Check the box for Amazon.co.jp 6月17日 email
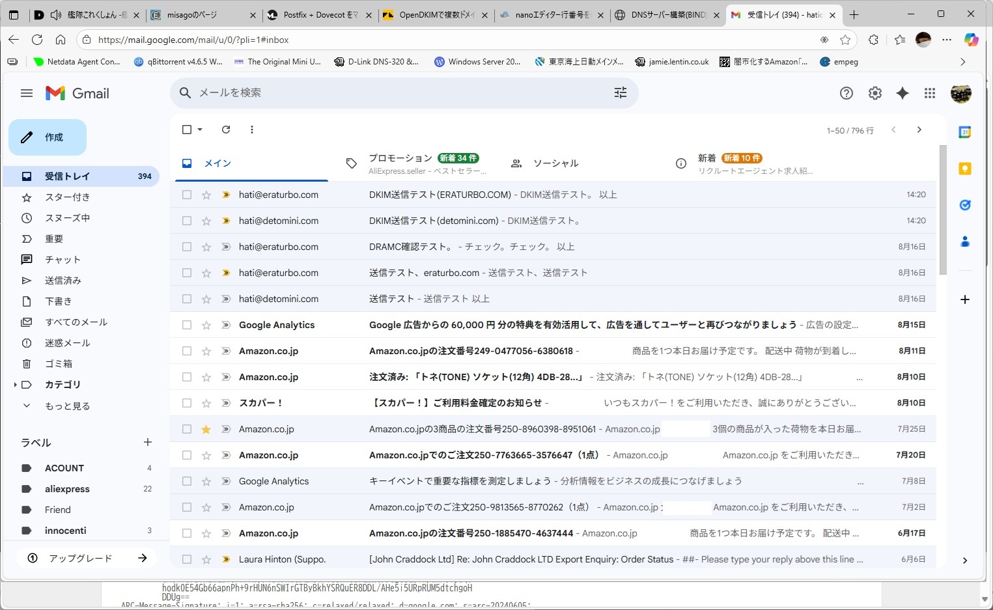This screenshot has width=993, height=610. (187, 533)
